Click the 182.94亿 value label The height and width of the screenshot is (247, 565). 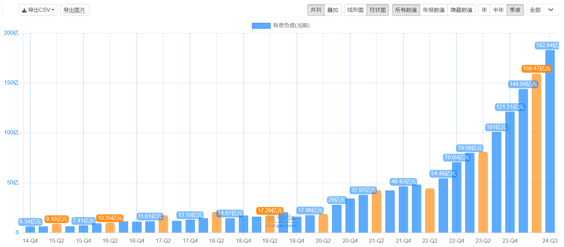tap(547, 45)
